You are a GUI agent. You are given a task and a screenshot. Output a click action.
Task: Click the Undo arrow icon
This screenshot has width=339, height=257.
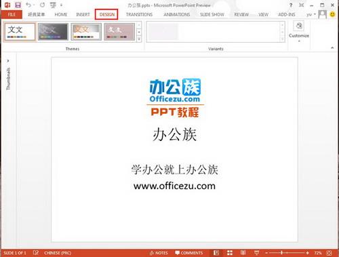pyautogui.click(x=28, y=5)
